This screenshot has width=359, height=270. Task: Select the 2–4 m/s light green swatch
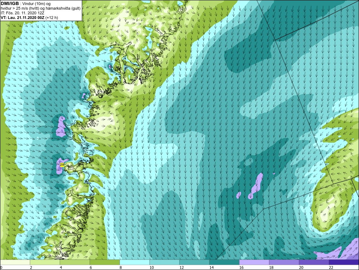pyautogui.click(x=45, y=262)
